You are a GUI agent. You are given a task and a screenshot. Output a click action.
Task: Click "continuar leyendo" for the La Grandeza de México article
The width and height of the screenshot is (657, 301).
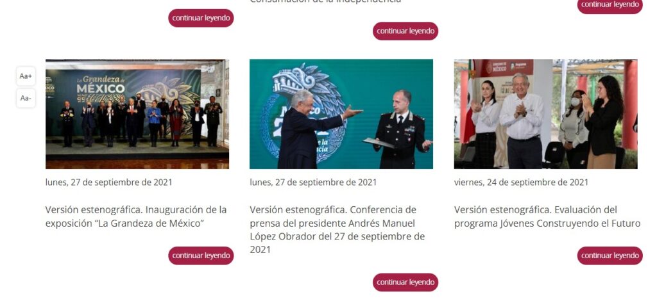click(201, 256)
